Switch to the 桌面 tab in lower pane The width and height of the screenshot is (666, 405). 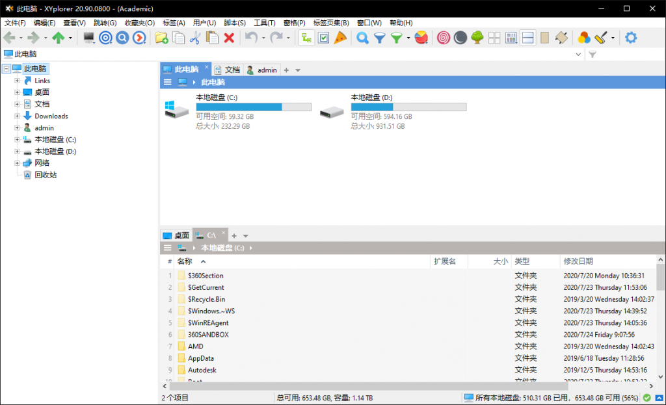click(x=177, y=235)
